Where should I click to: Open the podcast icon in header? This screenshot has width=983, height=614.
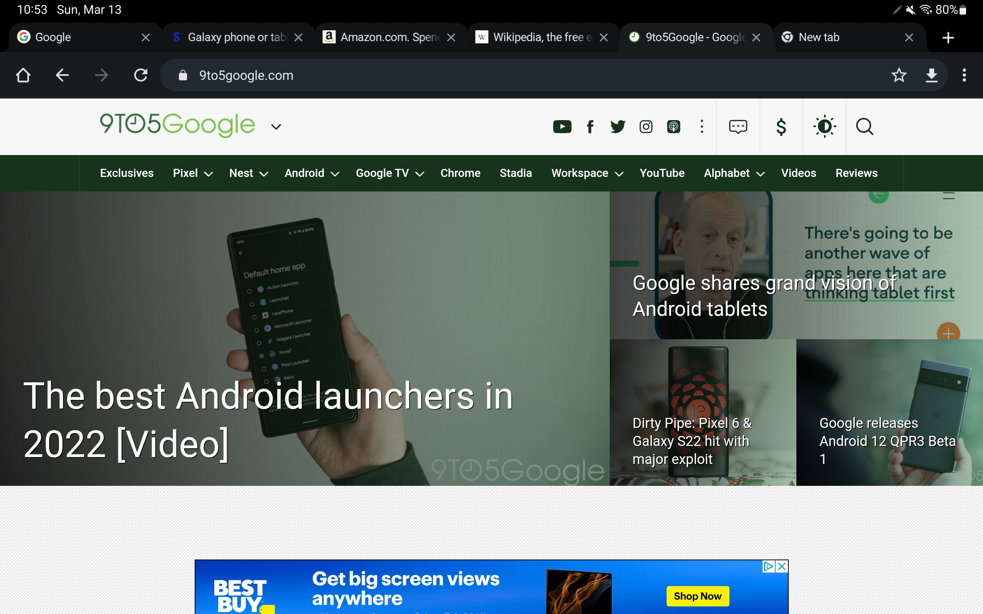pyautogui.click(x=674, y=127)
